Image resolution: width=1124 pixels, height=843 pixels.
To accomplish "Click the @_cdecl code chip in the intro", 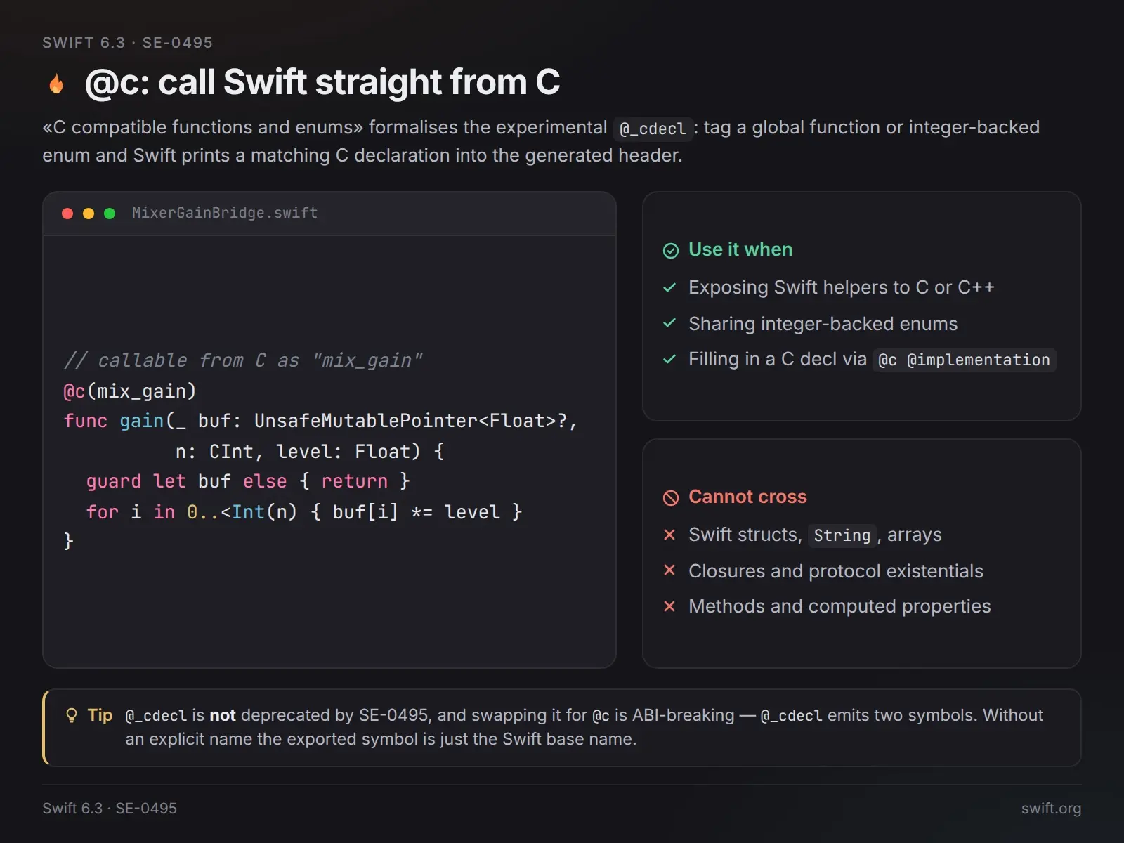I will click(653, 129).
